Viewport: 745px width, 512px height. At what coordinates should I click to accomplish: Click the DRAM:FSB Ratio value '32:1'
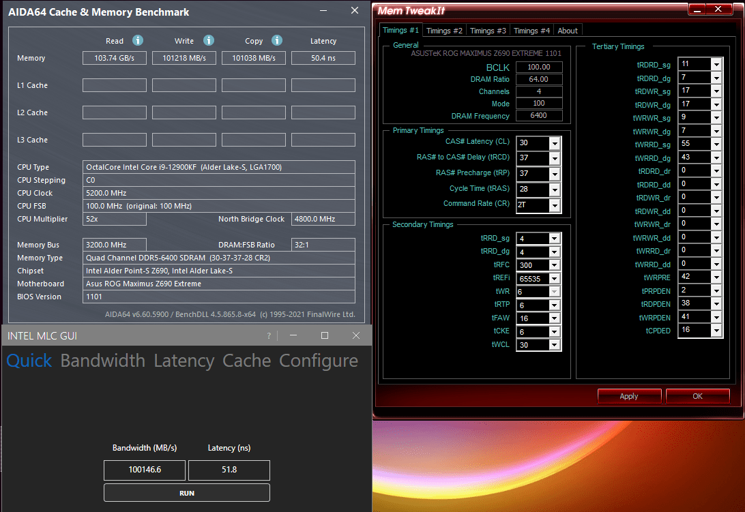302,245
